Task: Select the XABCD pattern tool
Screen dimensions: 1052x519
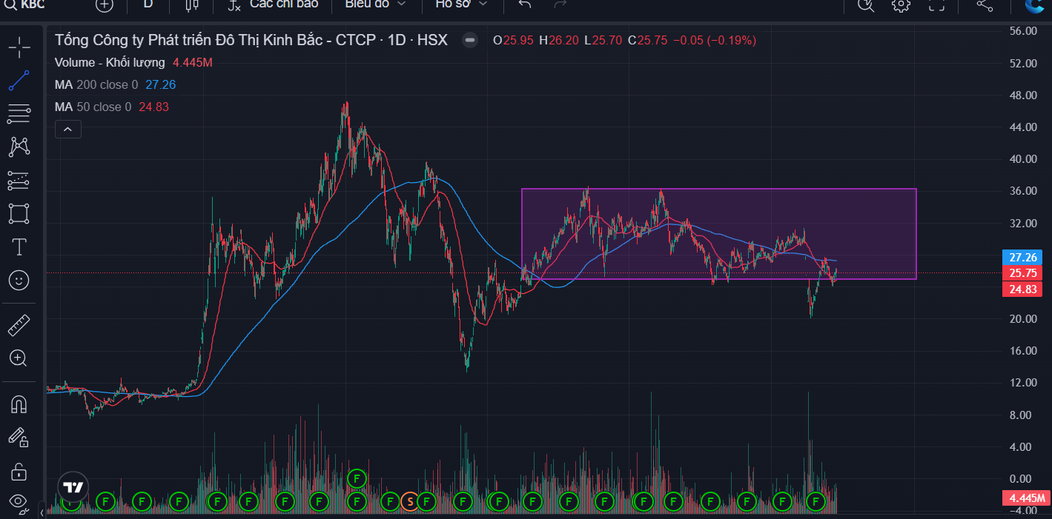Action: point(19,147)
